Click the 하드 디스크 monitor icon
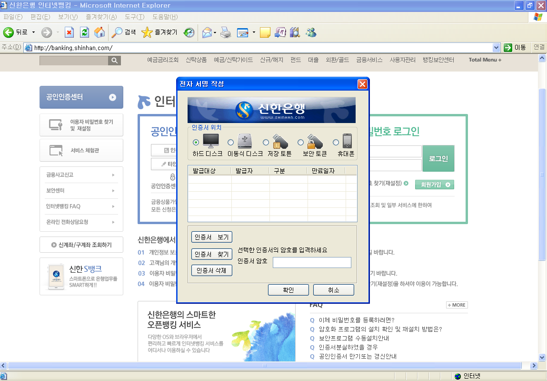Screen dimensions: 547x381 [x=211, y=141]
